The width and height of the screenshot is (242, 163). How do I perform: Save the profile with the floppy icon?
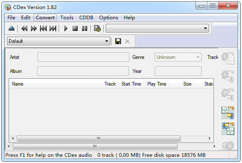coord(118,41)
